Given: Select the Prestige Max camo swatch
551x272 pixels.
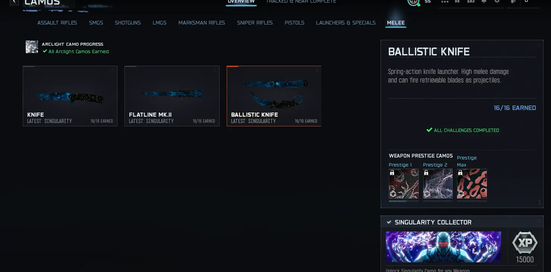Looking at the screenshot, I should [472, 184].
